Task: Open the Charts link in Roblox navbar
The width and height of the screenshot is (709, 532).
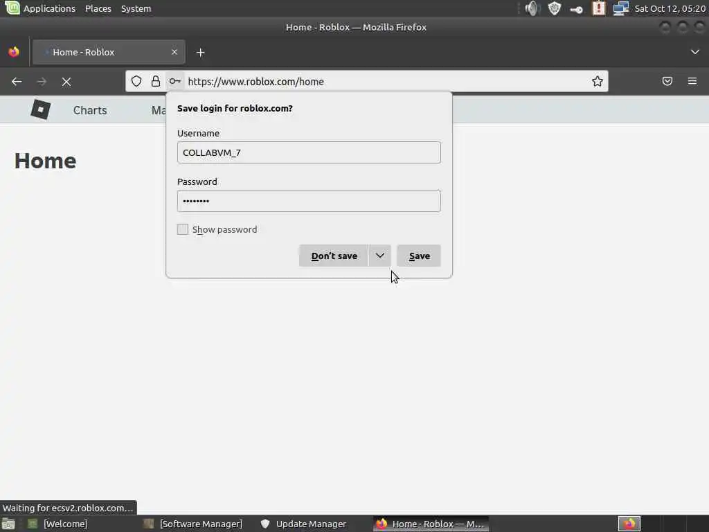Action: point(90,110)
